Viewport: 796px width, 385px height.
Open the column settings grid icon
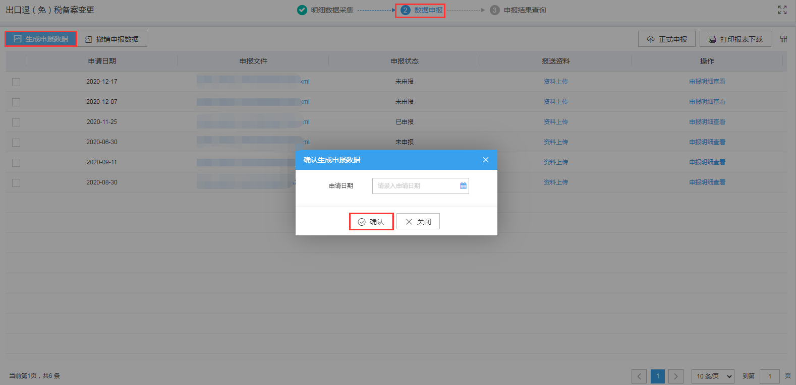tap(783, 39)
